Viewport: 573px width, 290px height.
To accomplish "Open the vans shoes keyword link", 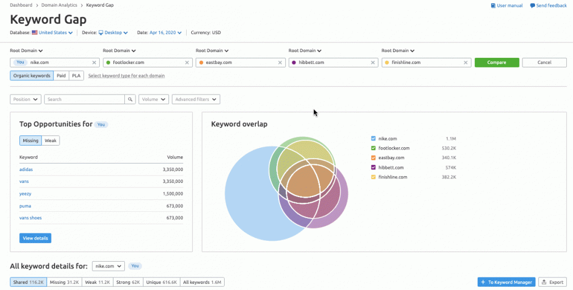I will point(30,217).
